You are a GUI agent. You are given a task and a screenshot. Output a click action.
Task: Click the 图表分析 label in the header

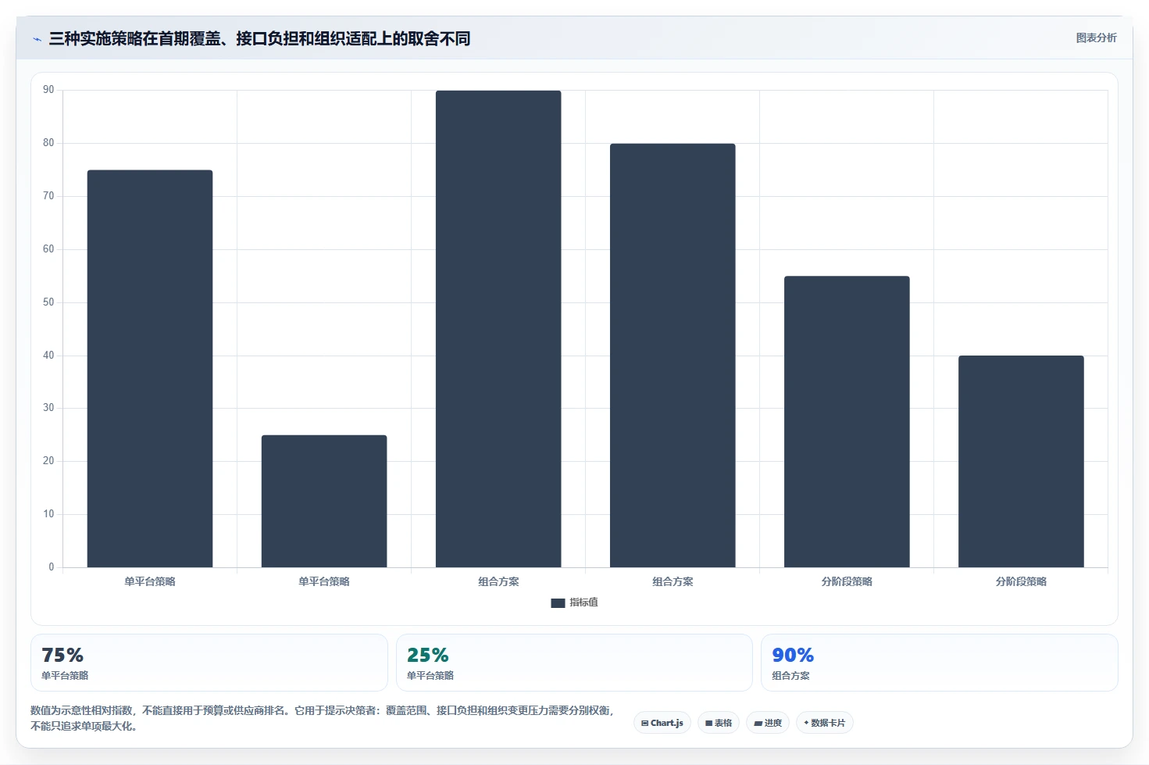pyautogui.click(x=1097, y=38)
